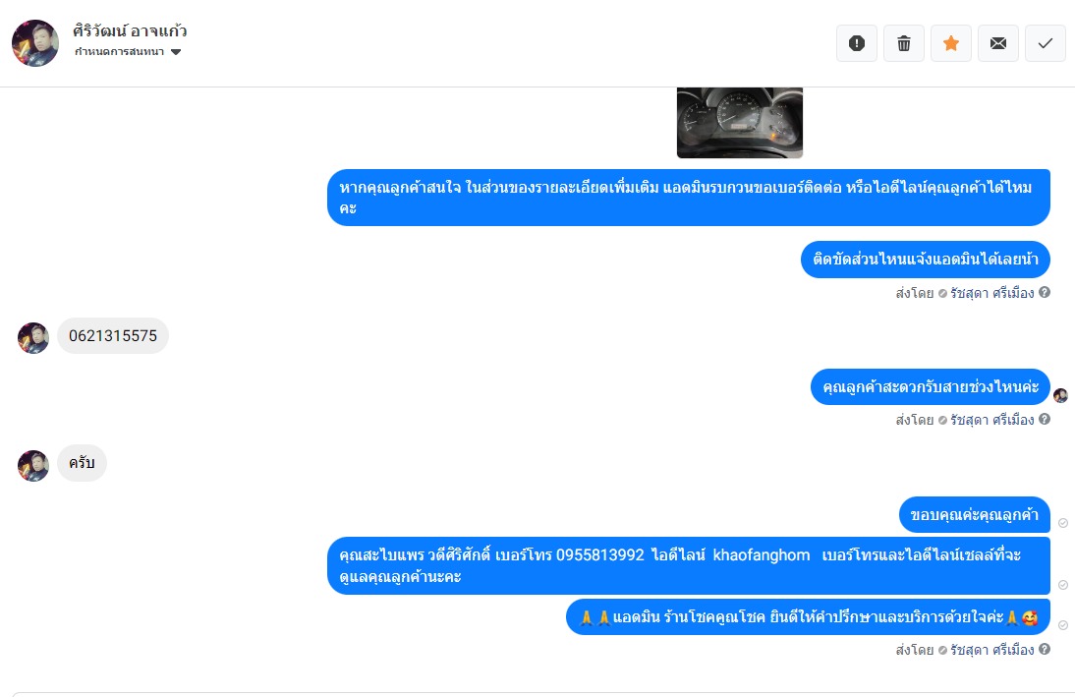Mark conversation as spam with exclamation icon
Screen dimensions: 1075x697
point(856,43)
